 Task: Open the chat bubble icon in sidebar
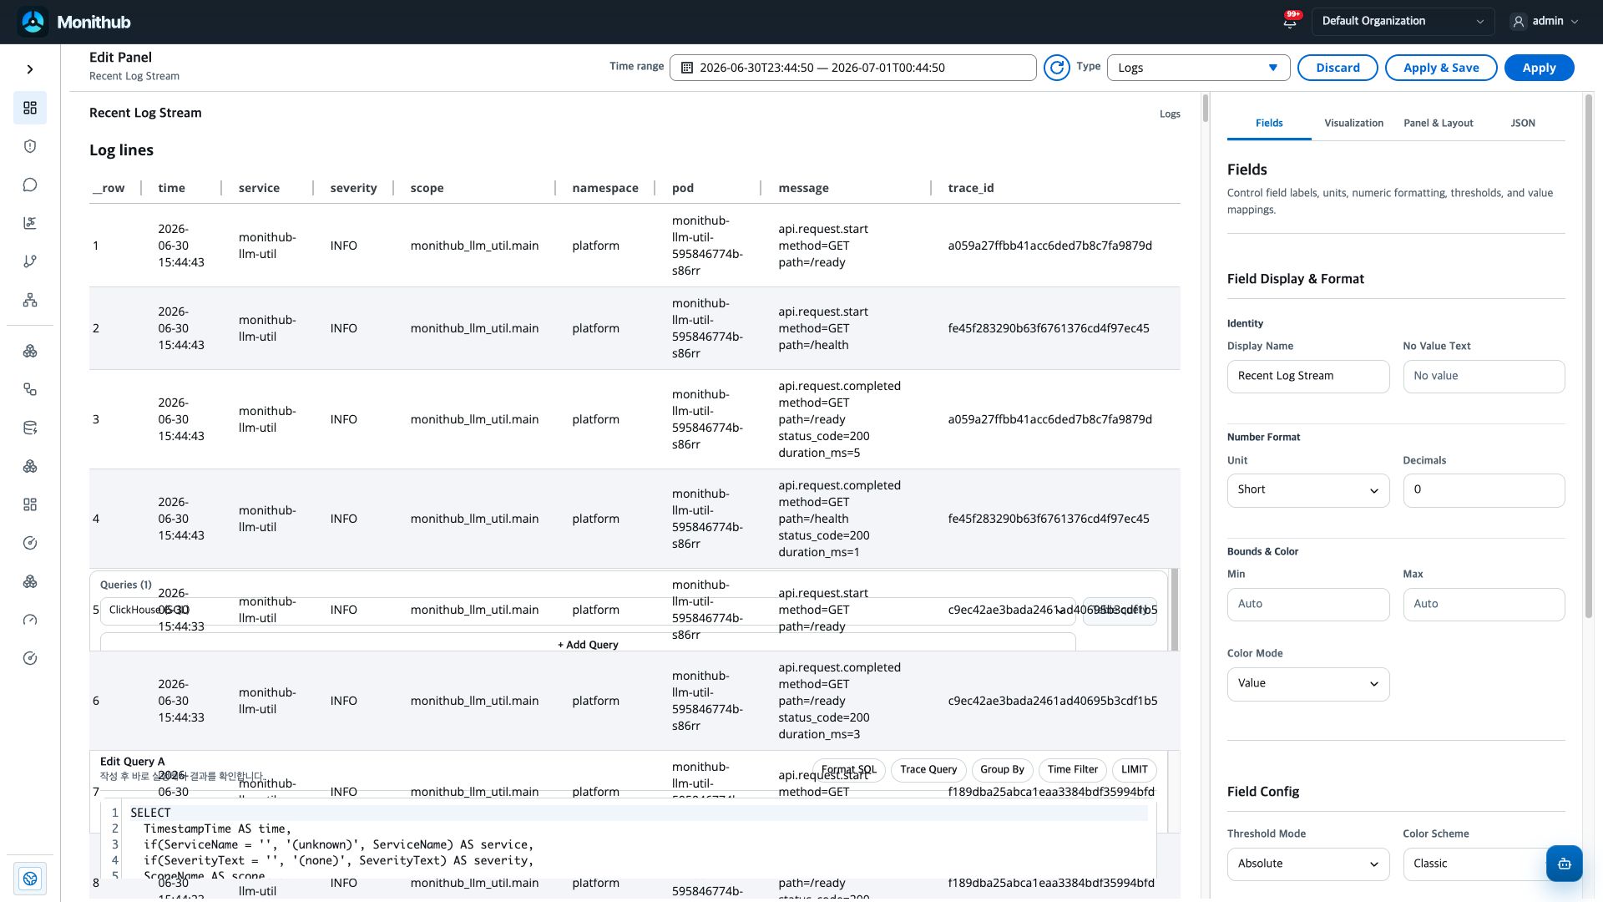pyautogui.click(x=30, y=185)
